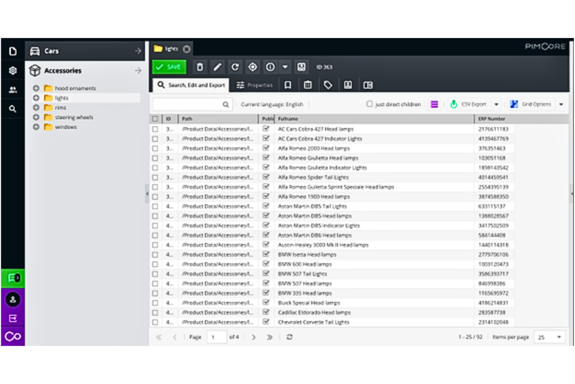This screenshot has width=575, height=384.
Task: Go to last page double arrow
Action: [270, 337]
